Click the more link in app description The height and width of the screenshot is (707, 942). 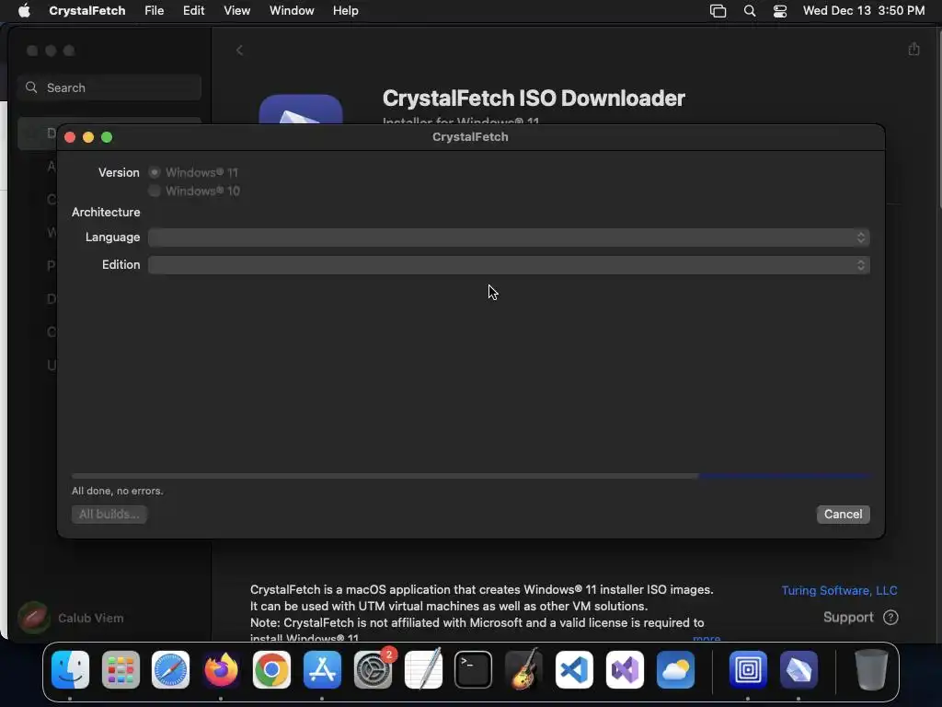pos(706,639)
